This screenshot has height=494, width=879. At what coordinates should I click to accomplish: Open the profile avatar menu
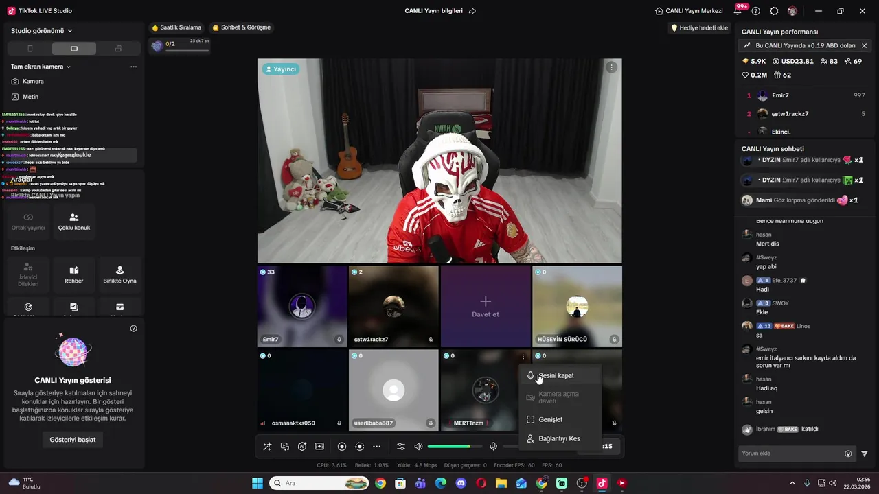click(x=792, y=11)
